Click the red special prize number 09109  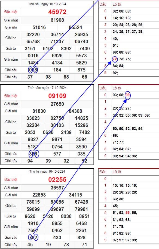[57, 96]
